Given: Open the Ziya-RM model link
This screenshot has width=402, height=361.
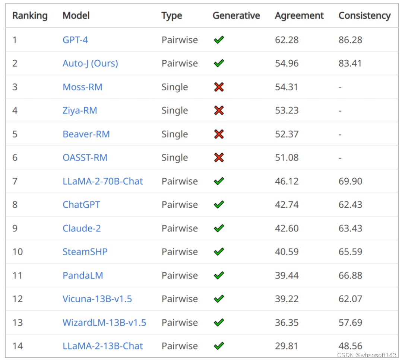Looking at the screenshot, I should point(80,111).
